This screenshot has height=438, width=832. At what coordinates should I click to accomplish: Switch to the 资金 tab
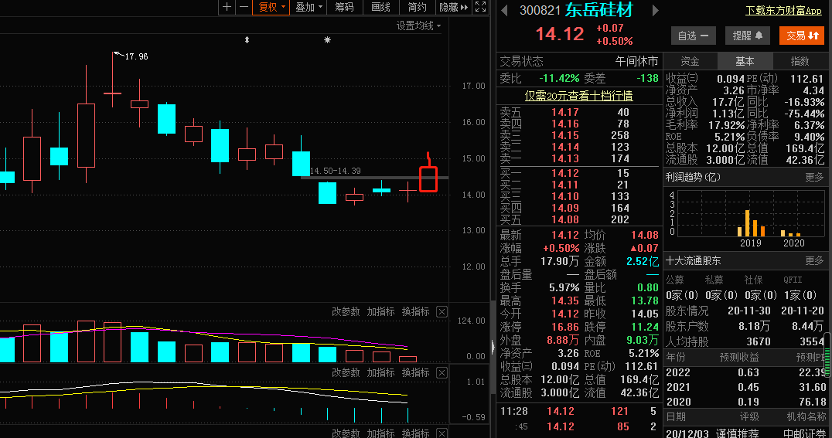[x=690, y=62]
